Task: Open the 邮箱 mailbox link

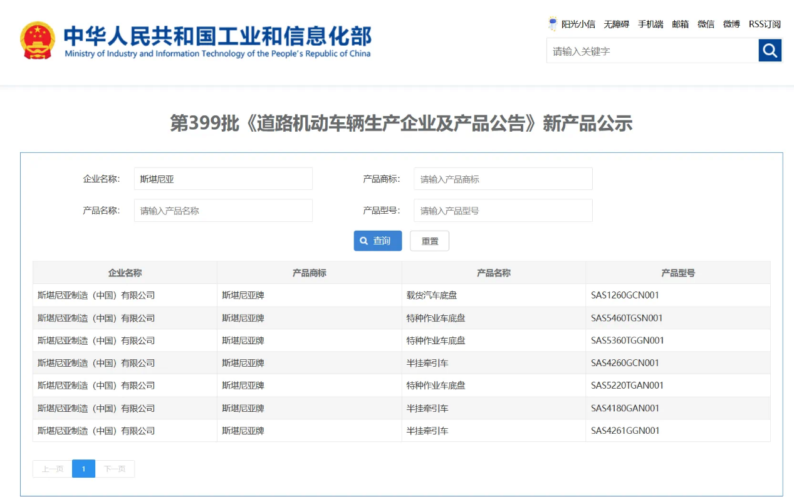Action: 680,24
